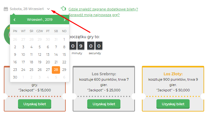213x121 pixels.
Task: Select September 15 in calendar
Action: click(x=64, y=55)
